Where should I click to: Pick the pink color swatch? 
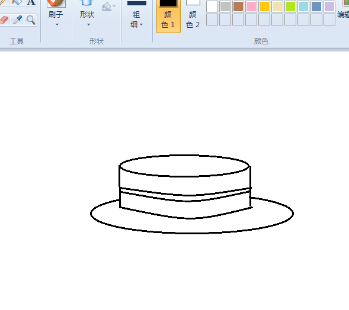coord(251,7)
